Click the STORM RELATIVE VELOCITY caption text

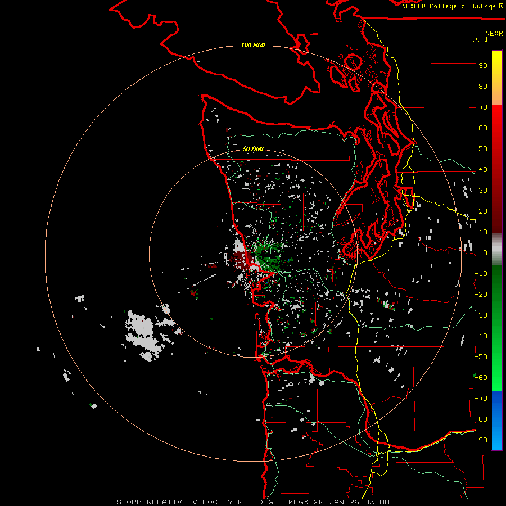[174, 502]
